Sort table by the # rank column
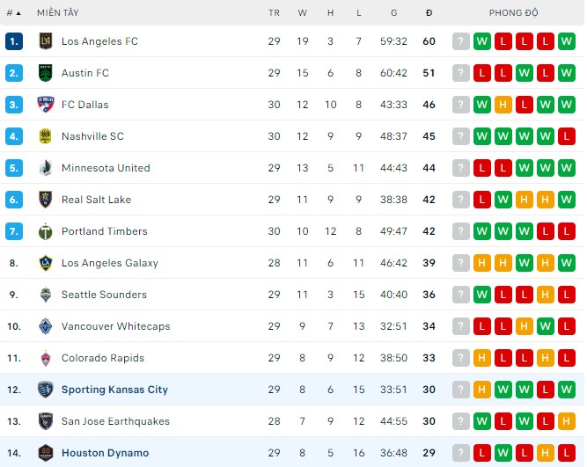 [x=14, y=13]
